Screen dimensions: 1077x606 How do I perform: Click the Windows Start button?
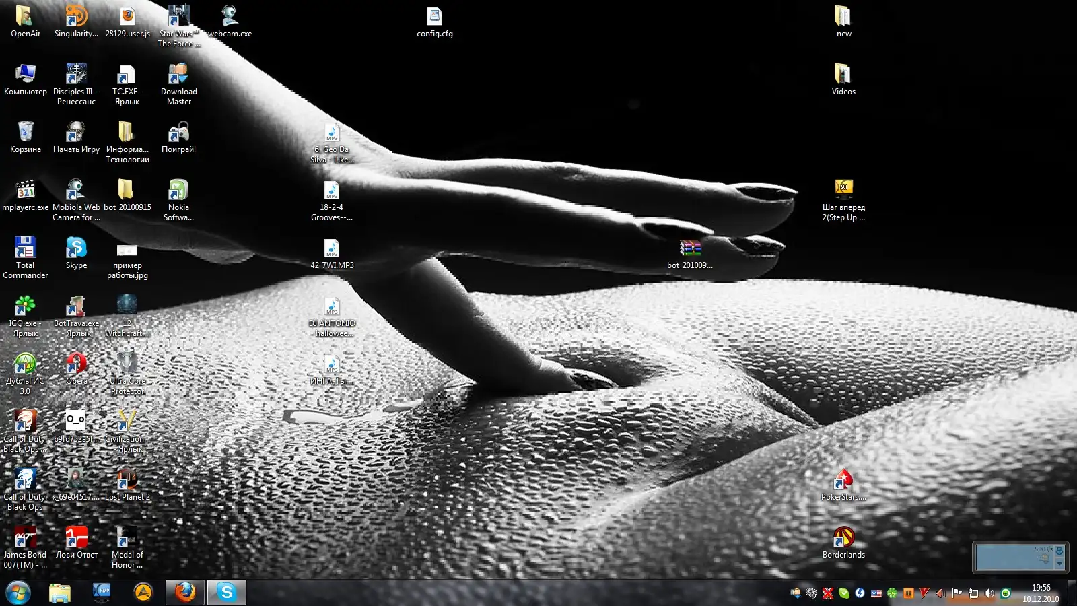[x=18, y=593]
